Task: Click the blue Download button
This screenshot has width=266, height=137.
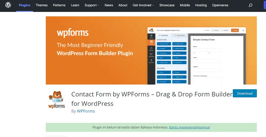Action: click(x=245, y=93)
